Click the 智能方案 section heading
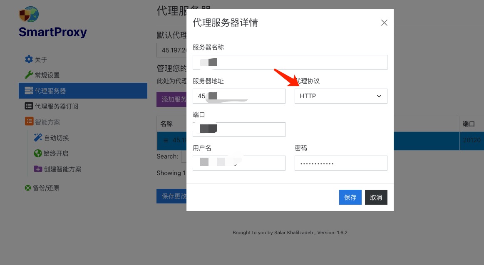This screenshot has width=484, height=265. (47, 122)
